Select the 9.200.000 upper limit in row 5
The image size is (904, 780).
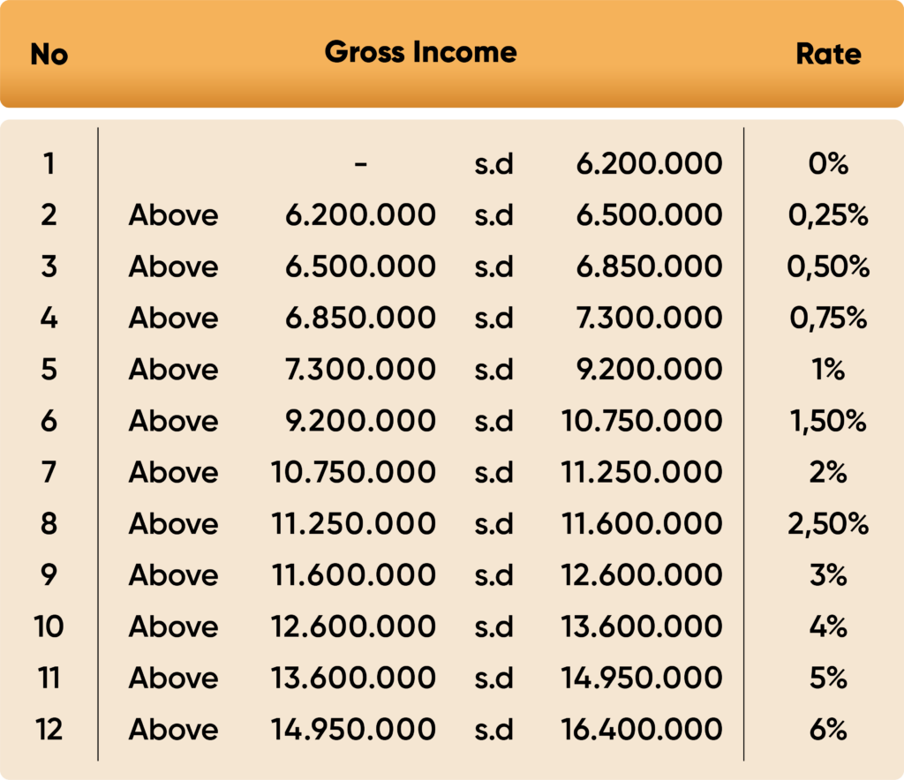pos(649,370)
